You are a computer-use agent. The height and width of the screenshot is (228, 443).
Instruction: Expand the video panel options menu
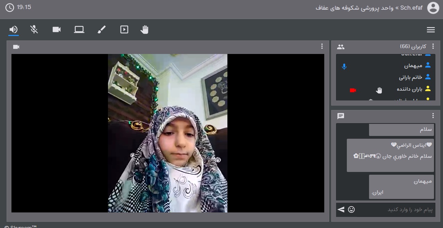tap(322, 46)
